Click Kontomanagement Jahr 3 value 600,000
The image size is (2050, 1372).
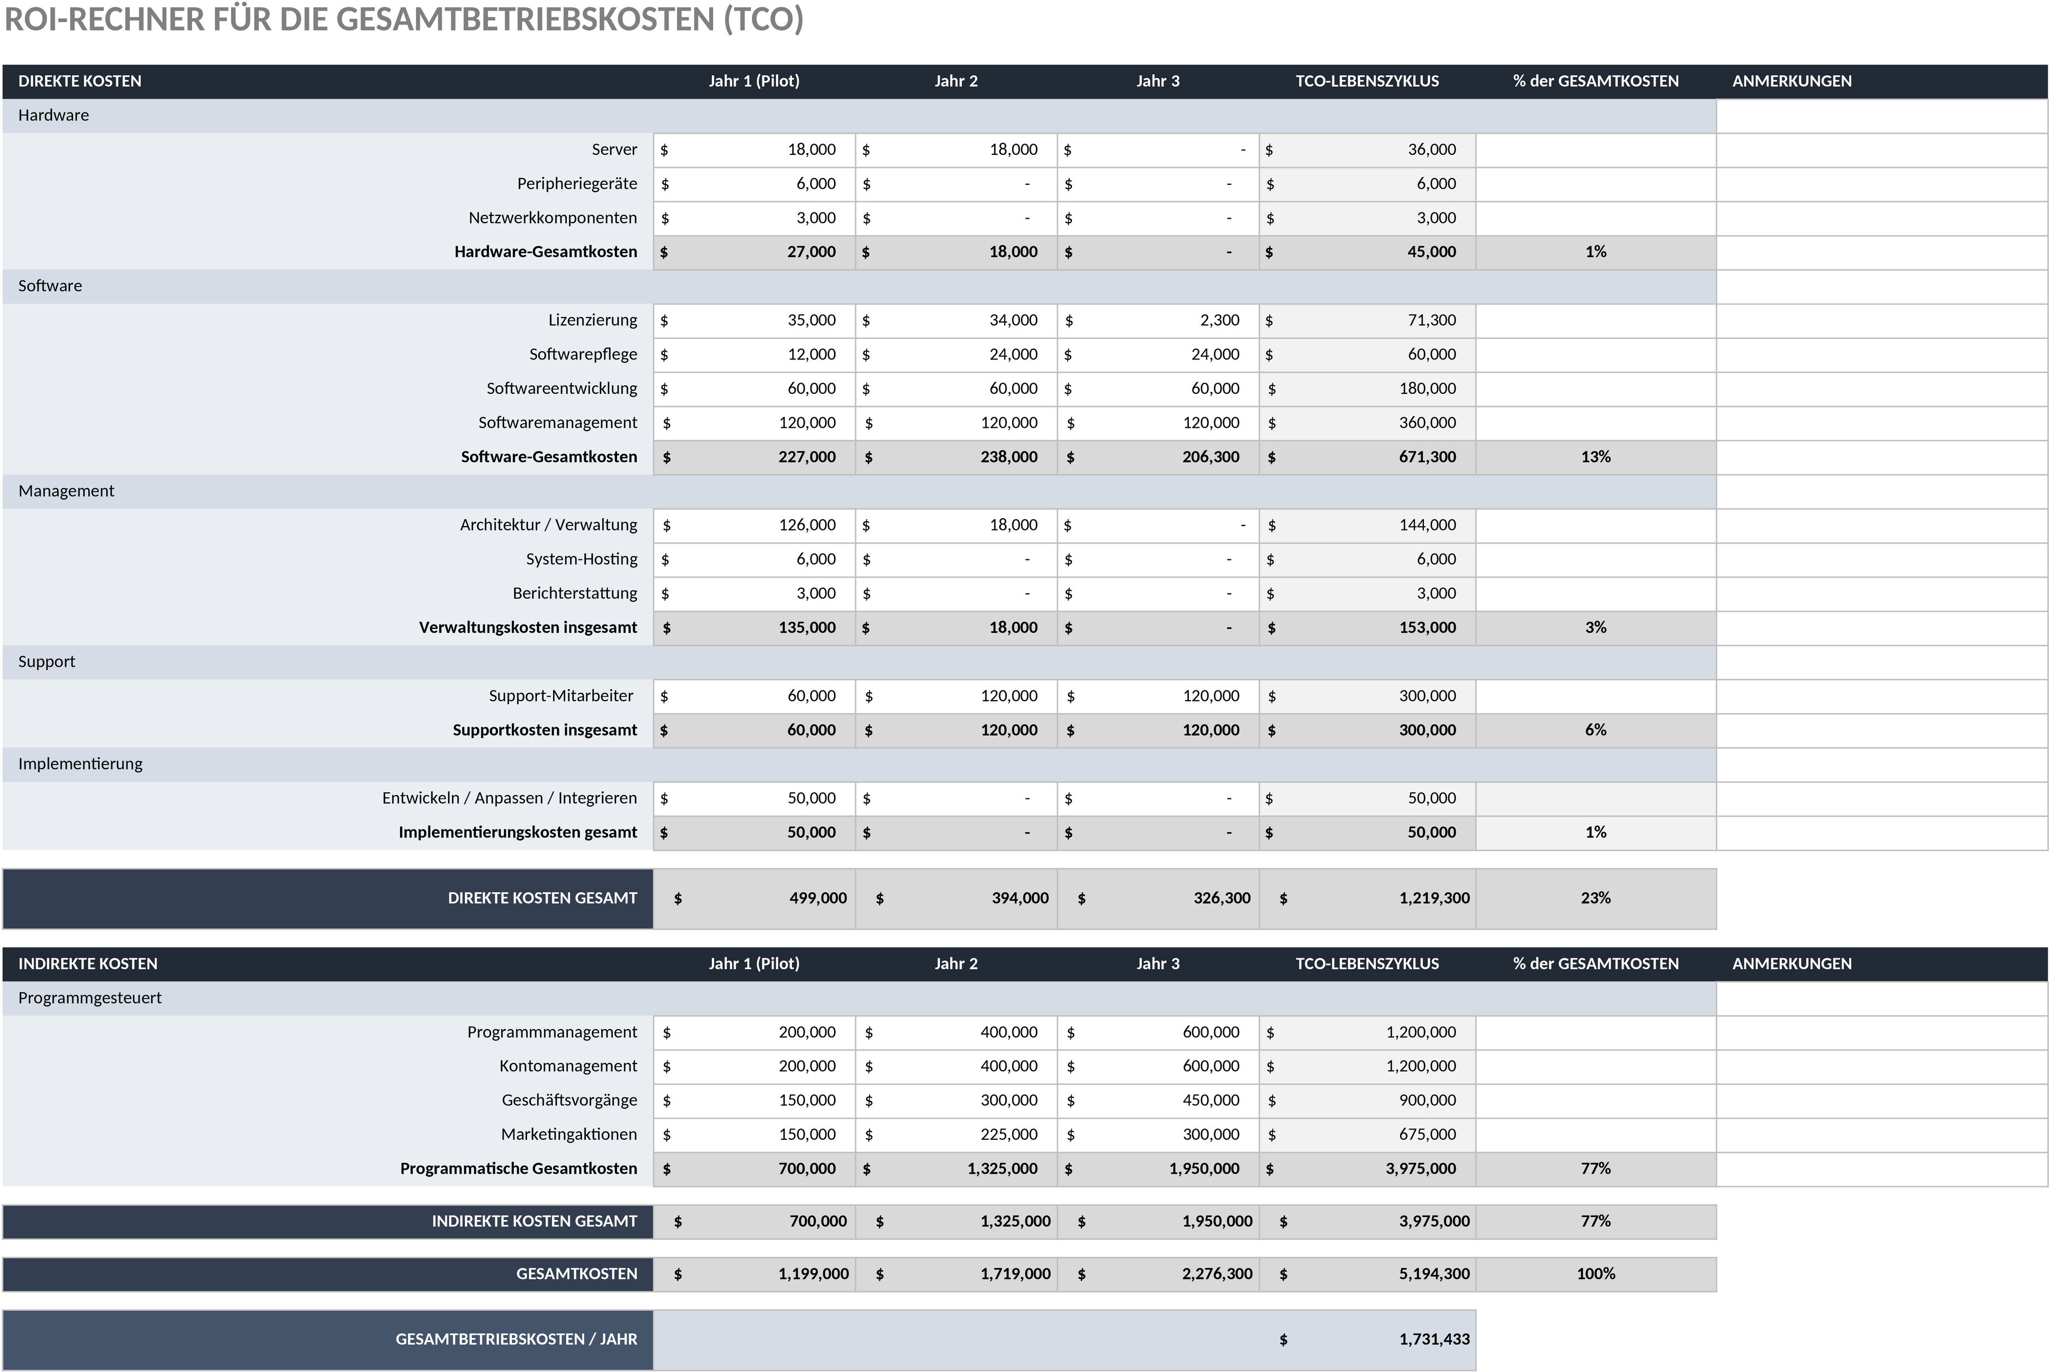click(1158, 1067)
